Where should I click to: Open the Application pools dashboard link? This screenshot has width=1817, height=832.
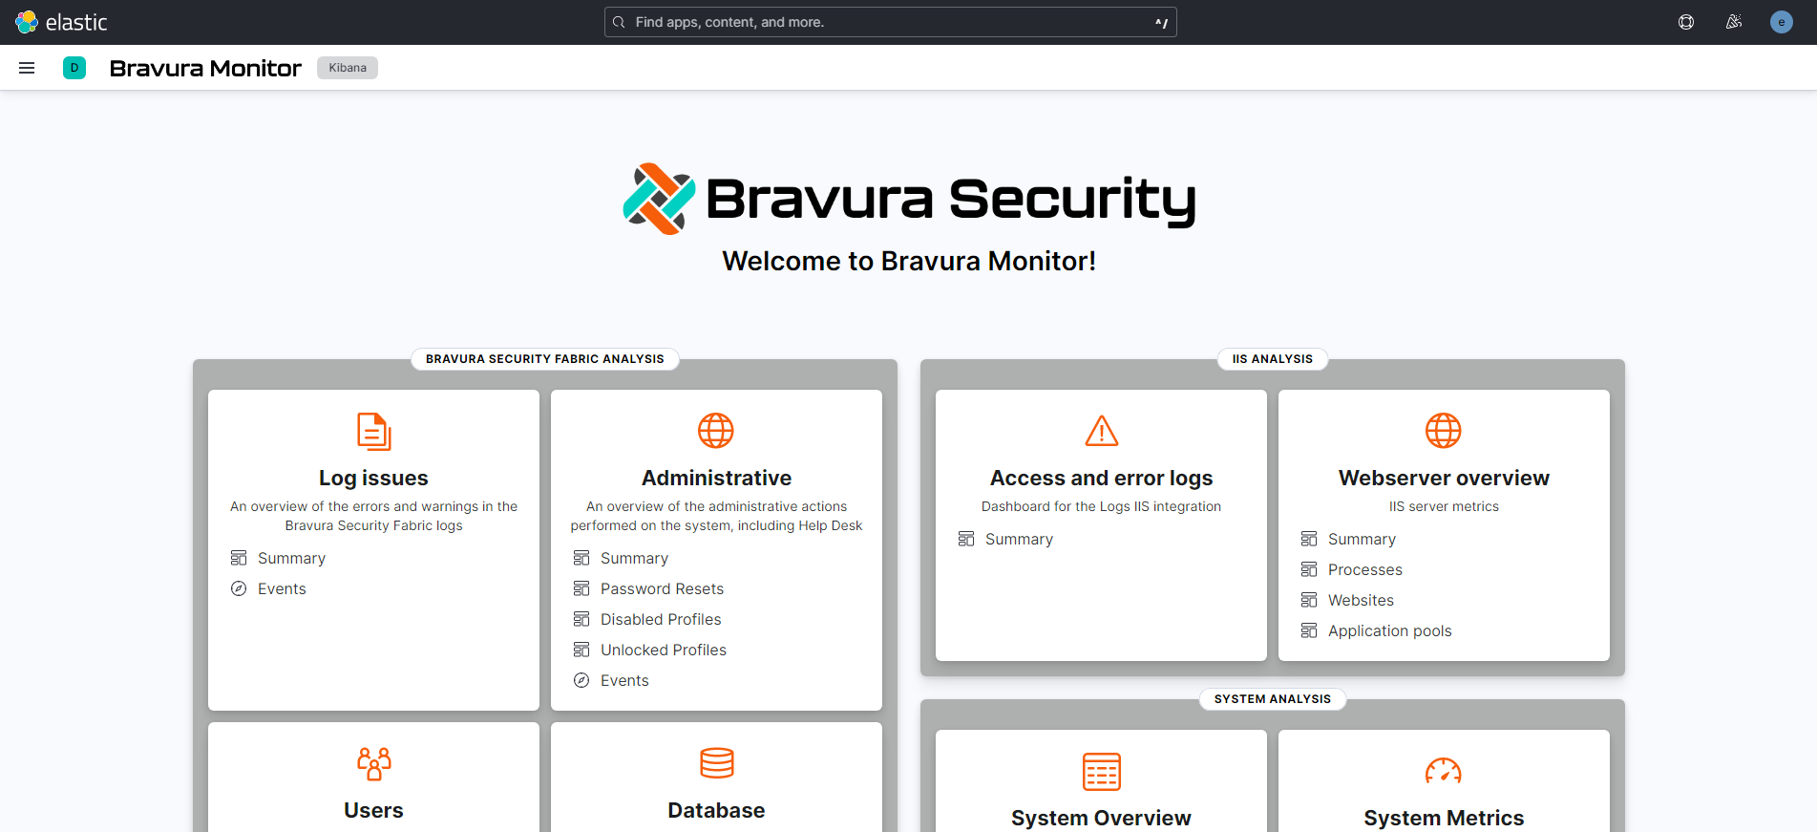(1389, 630)
